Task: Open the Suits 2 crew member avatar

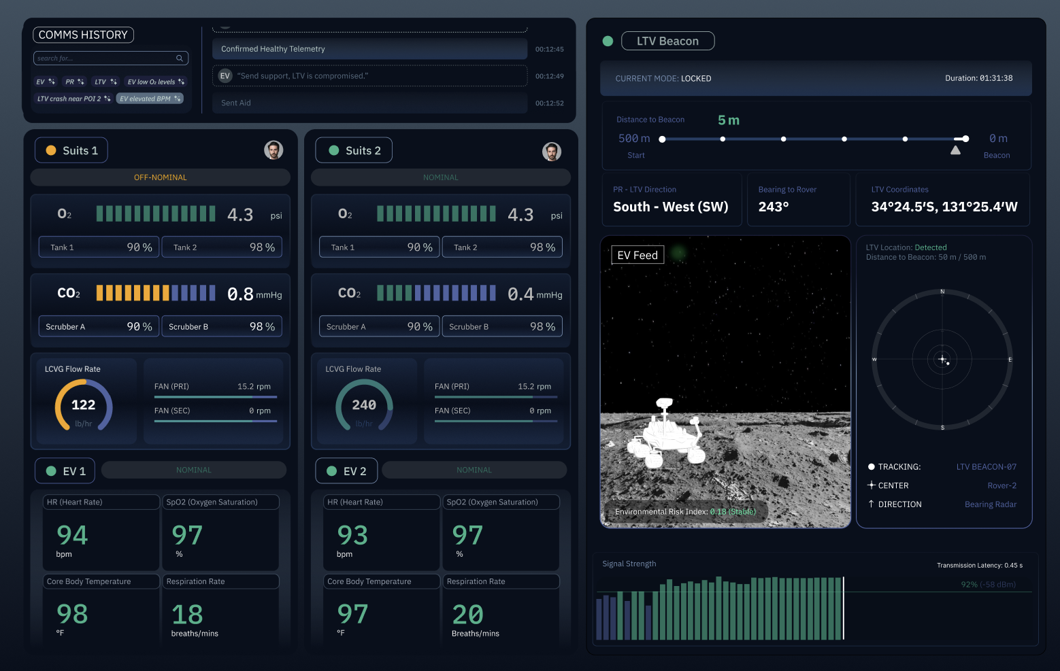Action: click(552, 152)
